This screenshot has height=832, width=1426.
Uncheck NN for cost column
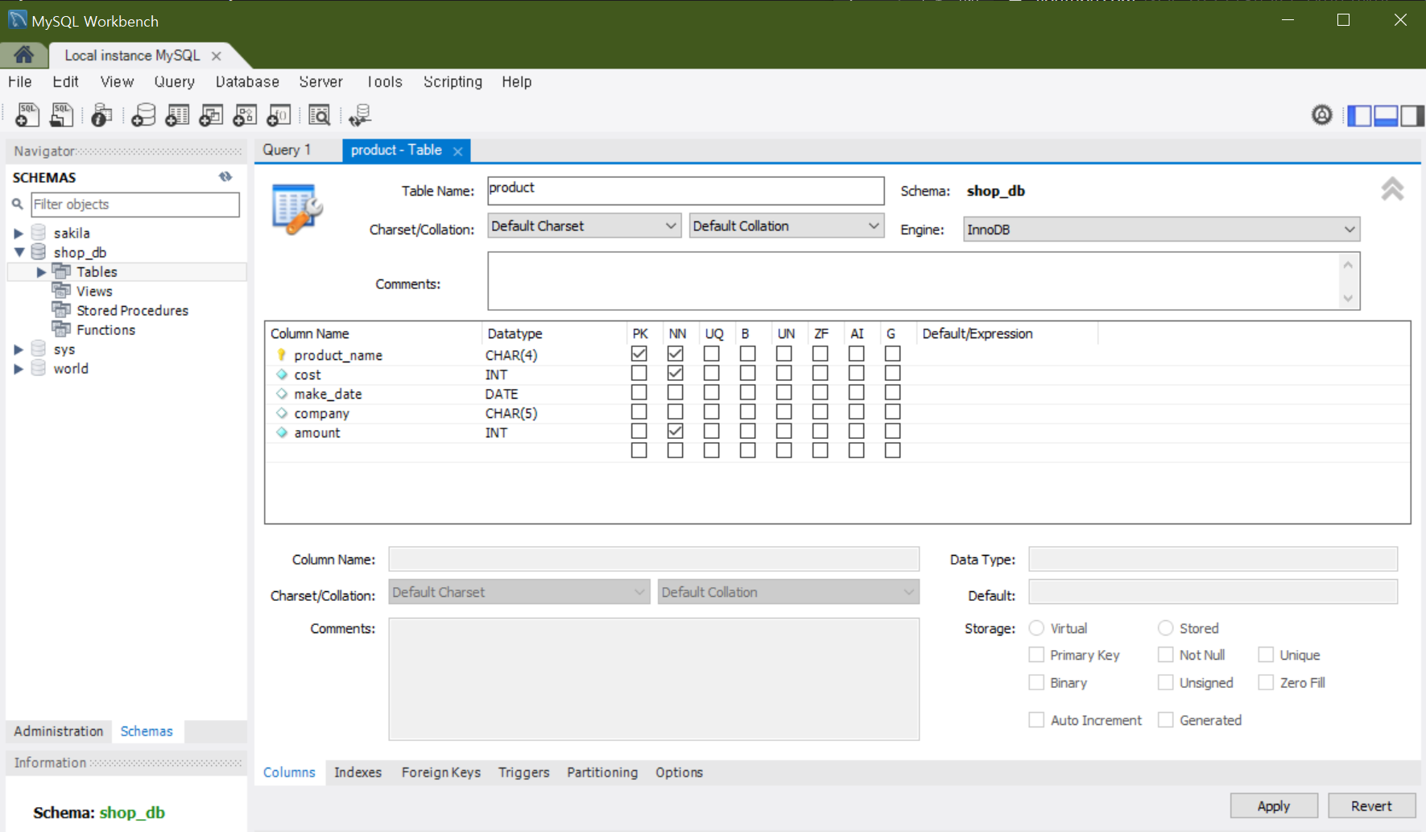point(676,373)
